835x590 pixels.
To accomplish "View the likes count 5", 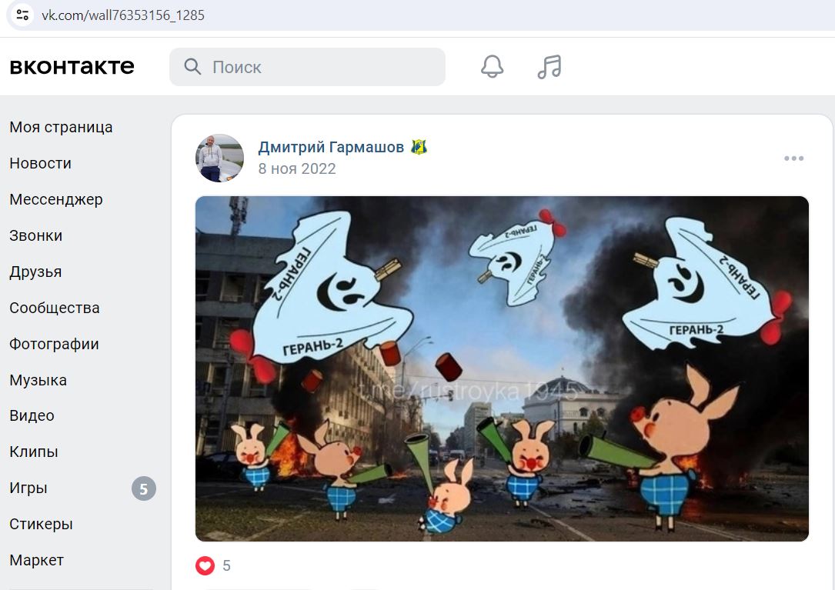I will click(226, 565).
